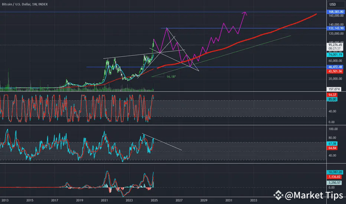Click 2013 on the time axis
346x204 pixels.
(x=5, y=200)
